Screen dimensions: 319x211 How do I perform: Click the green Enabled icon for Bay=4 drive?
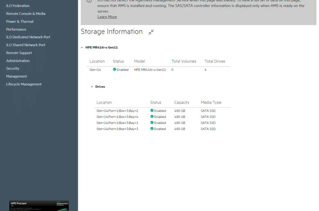click(x=152, y=117)
